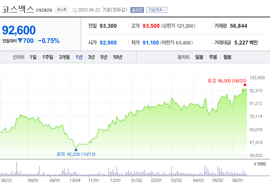This screenshot has height=187, width=270.
Task: Click the 저가 value 91,100
Action: (x=151, y=43)
